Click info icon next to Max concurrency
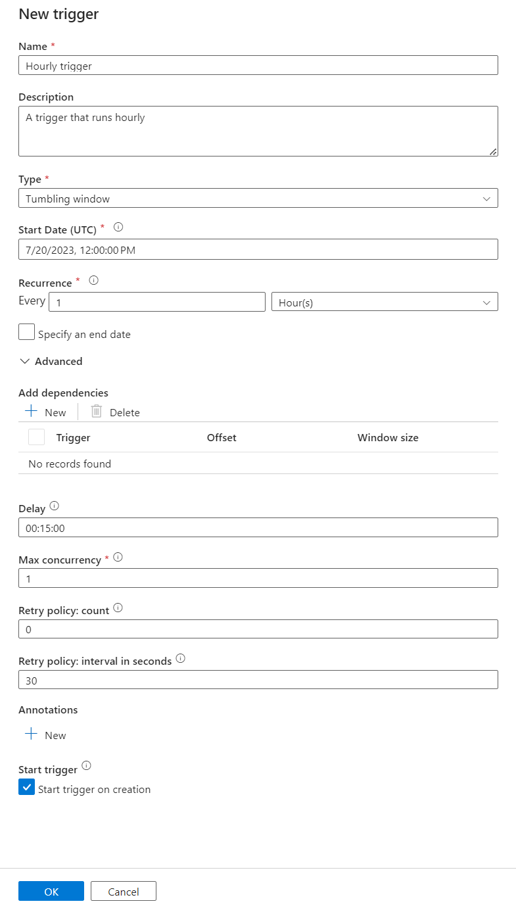This screenshot has height=912, width=516. pyautogui.click(x=118, y=557)
